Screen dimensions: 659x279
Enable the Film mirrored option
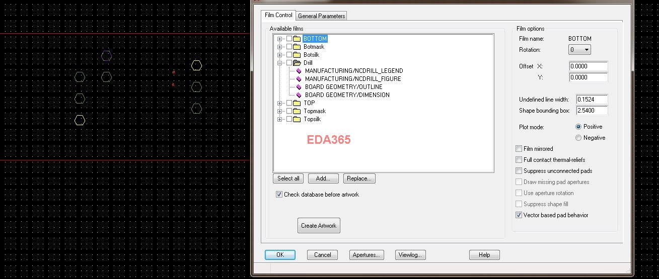coord(519,149)
